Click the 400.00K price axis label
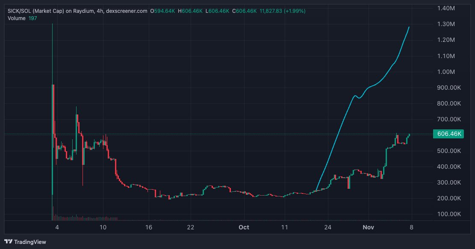This screenshot has height=249, width=475. 449,167
